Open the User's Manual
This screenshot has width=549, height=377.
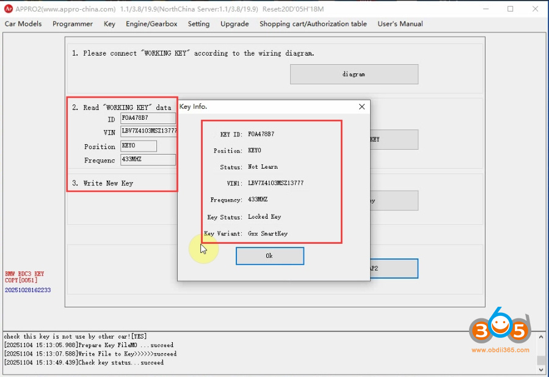pos(399,24)
